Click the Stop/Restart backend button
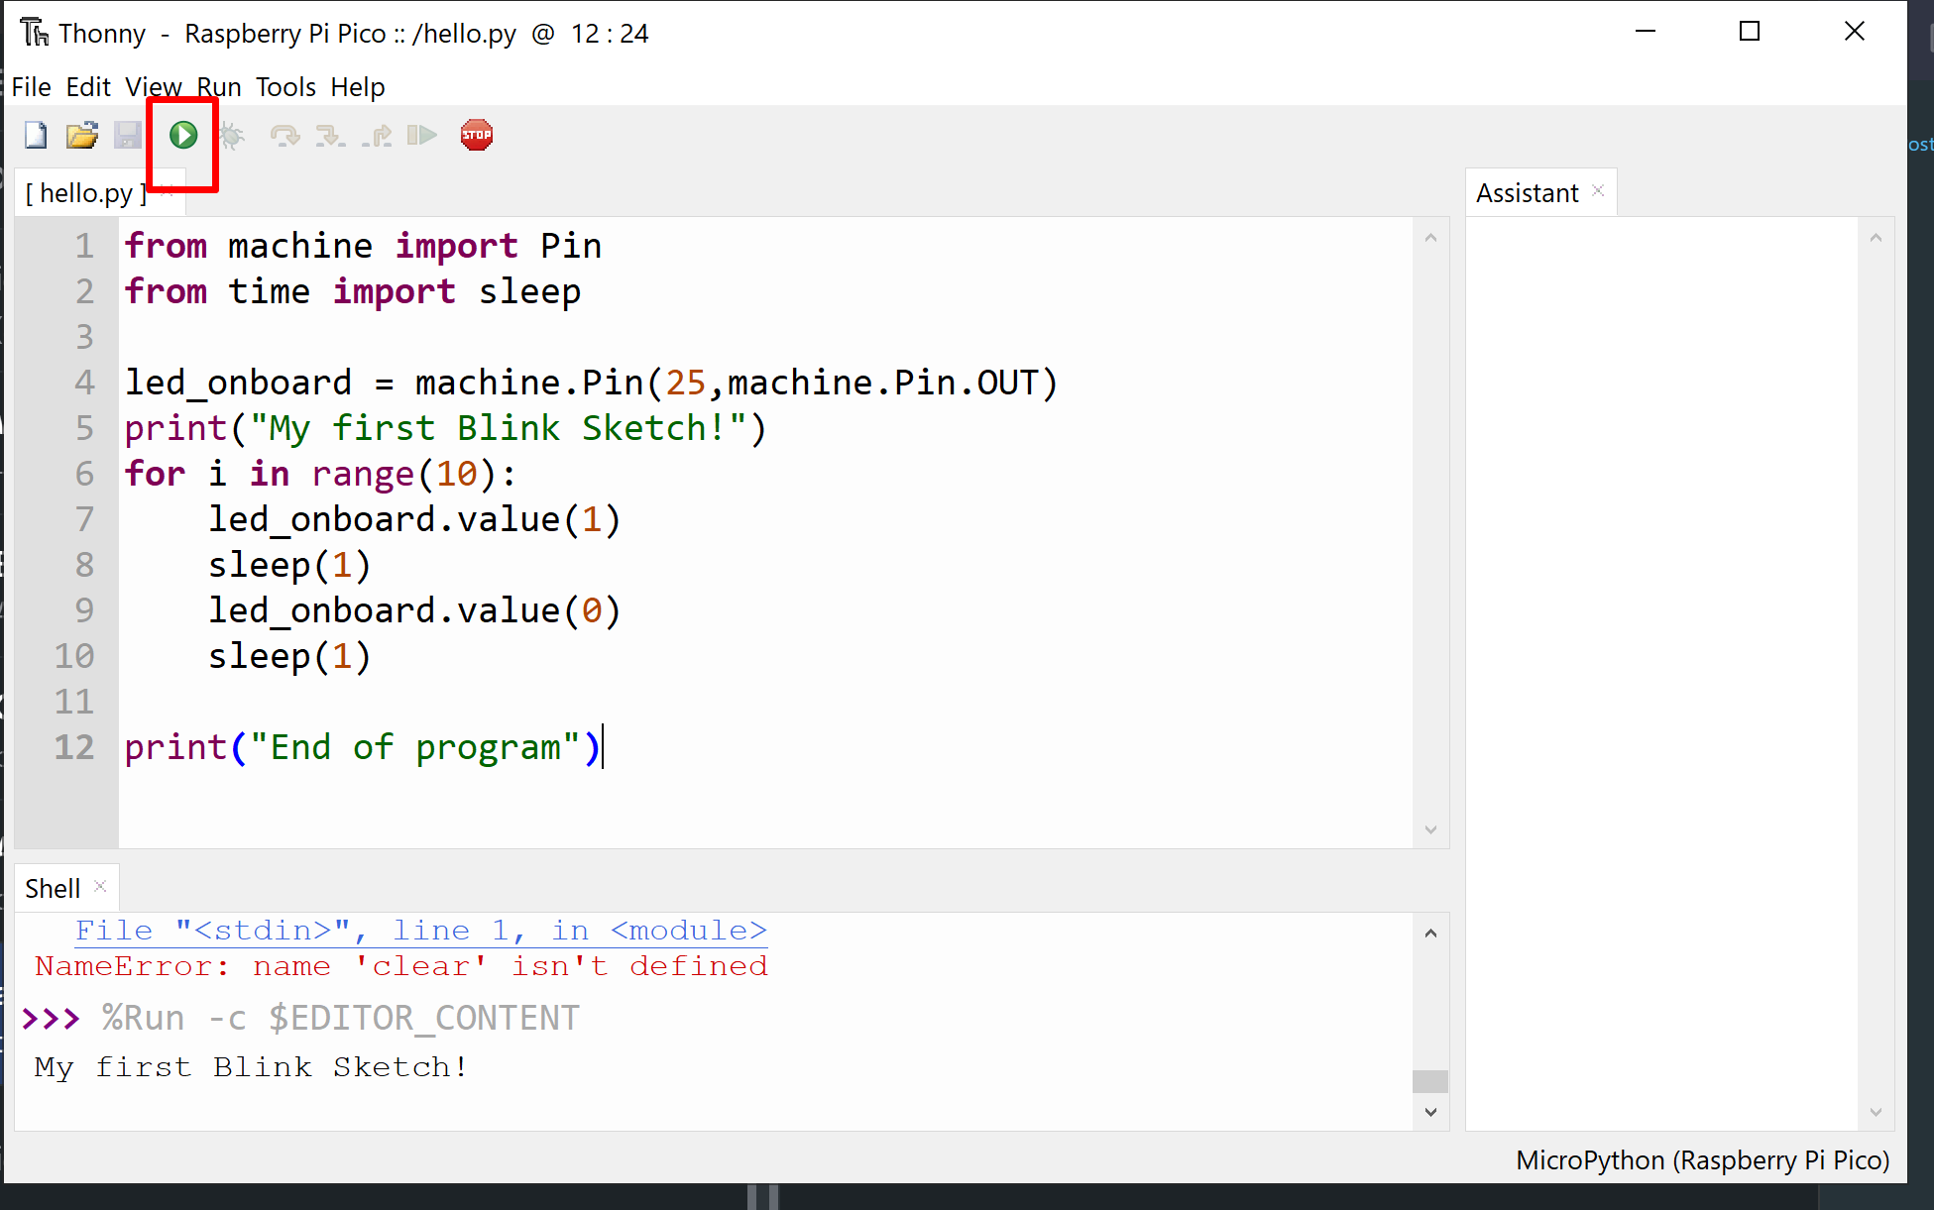1934x1210 pixels. pyautogui.click(x=478, y=133)
